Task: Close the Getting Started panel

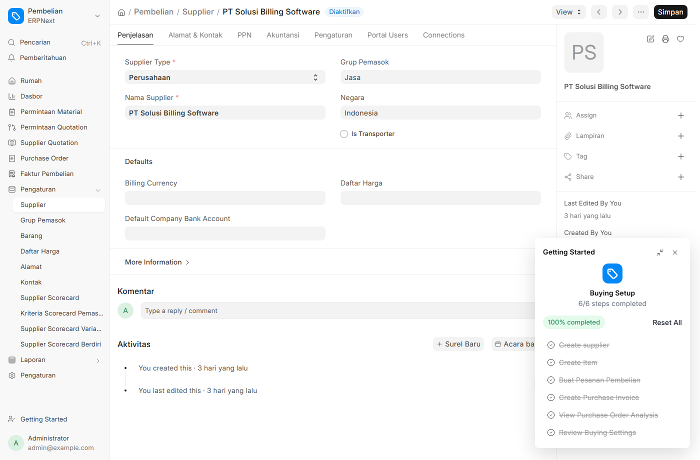Action: [675, 252]
